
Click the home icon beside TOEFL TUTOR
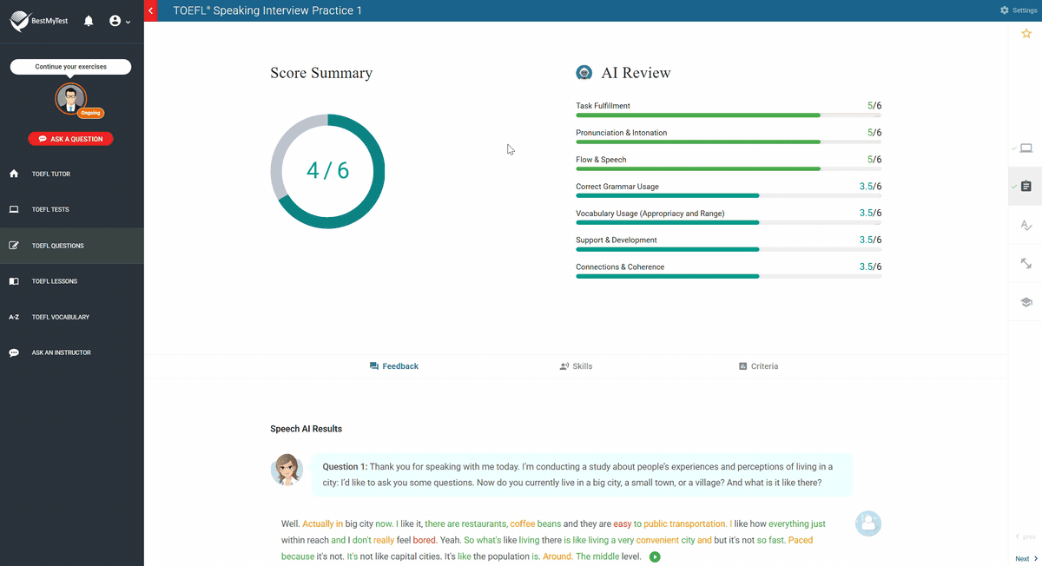(14, 174)
